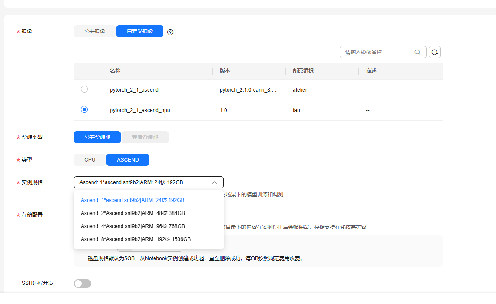
Task: Click the 名称 column header
Action: pos(115,71)
